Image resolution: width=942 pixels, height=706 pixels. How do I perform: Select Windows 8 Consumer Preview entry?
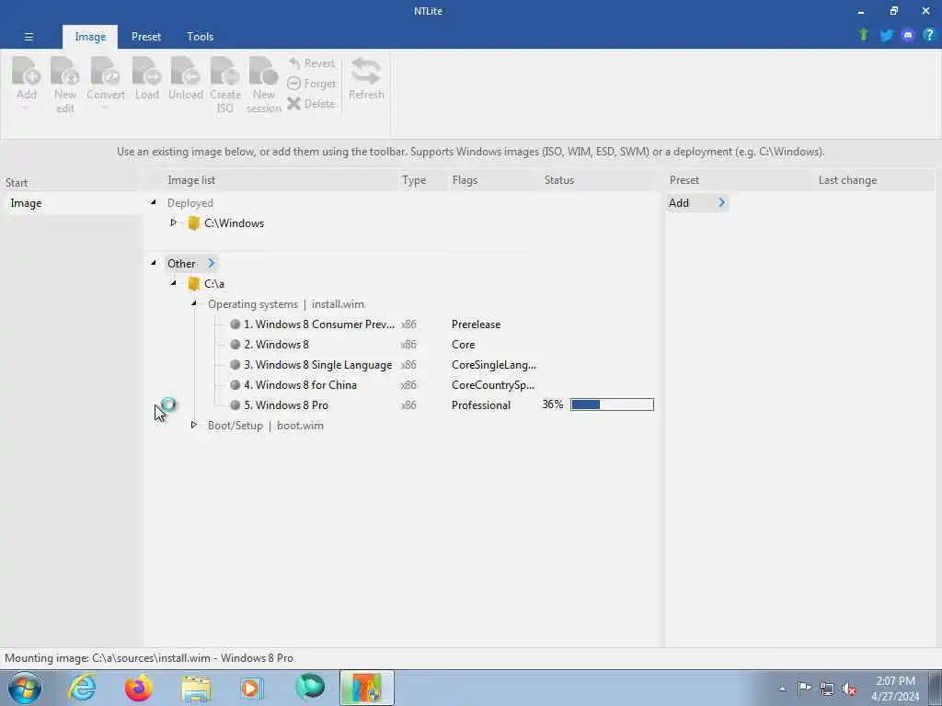tap(318, 325)
